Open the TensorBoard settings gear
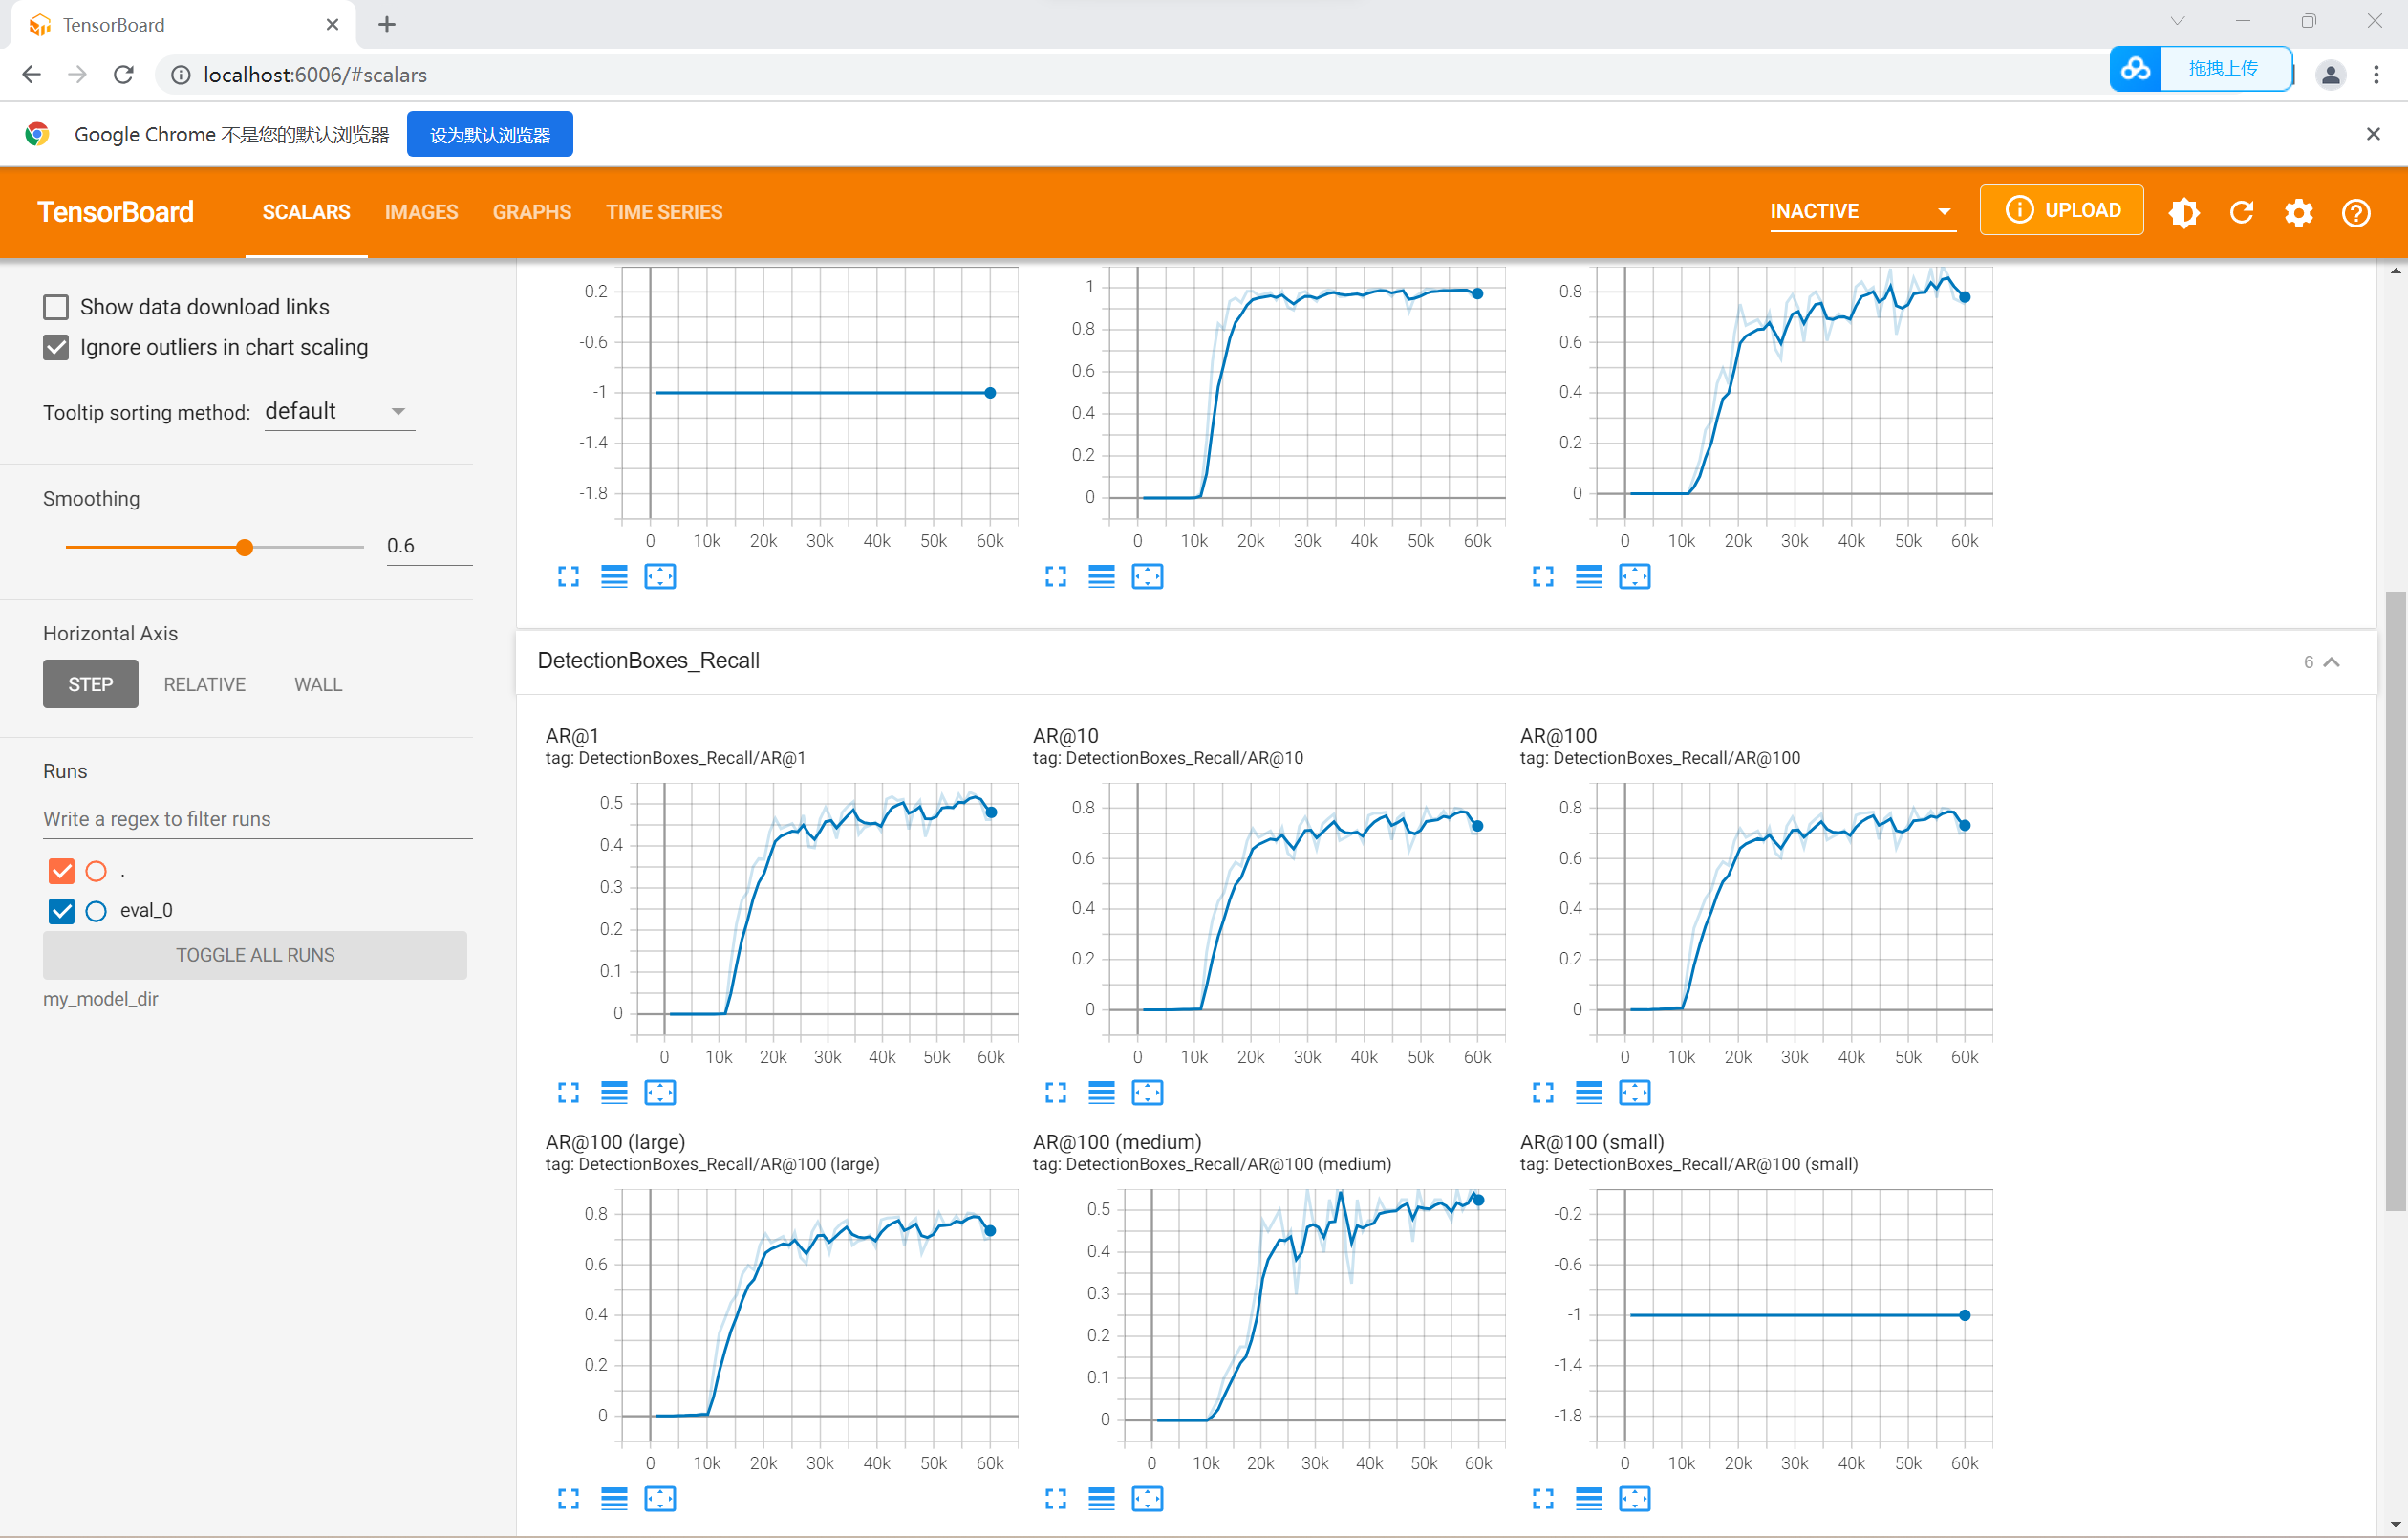Screen dimensions: 2408x1538 click(2298, 212)
